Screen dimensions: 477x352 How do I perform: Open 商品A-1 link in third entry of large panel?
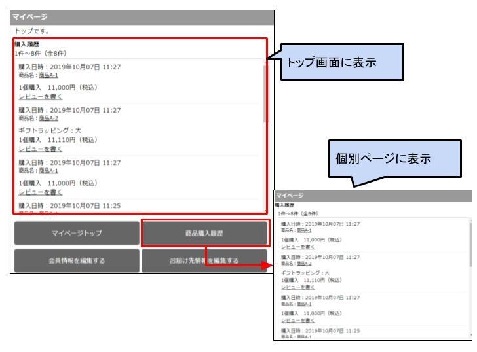[48, 170]
